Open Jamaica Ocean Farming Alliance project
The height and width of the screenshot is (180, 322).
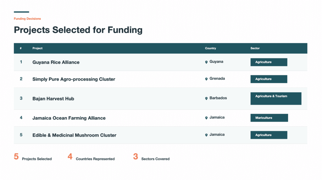tap(69, 118)
